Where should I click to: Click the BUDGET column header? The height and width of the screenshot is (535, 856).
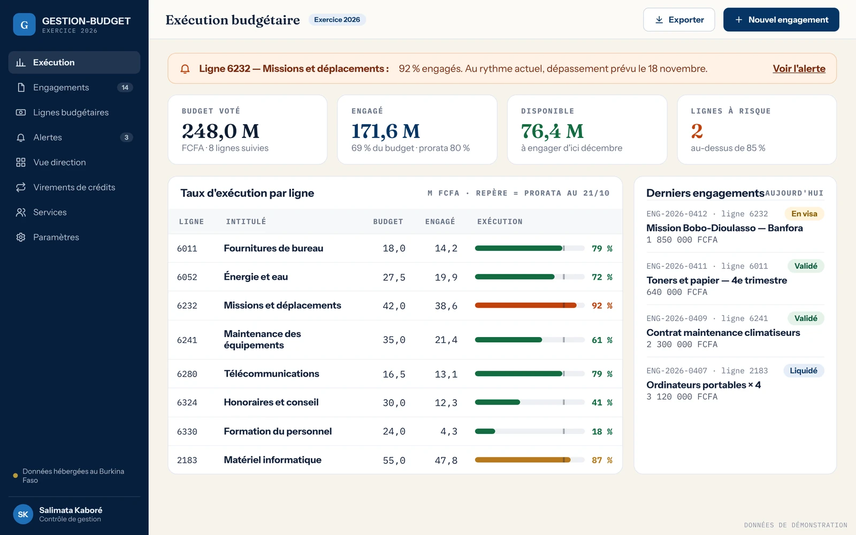(x=388, y=221)
